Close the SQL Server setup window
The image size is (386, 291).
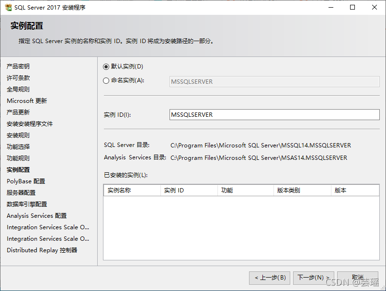coord(375,7)
